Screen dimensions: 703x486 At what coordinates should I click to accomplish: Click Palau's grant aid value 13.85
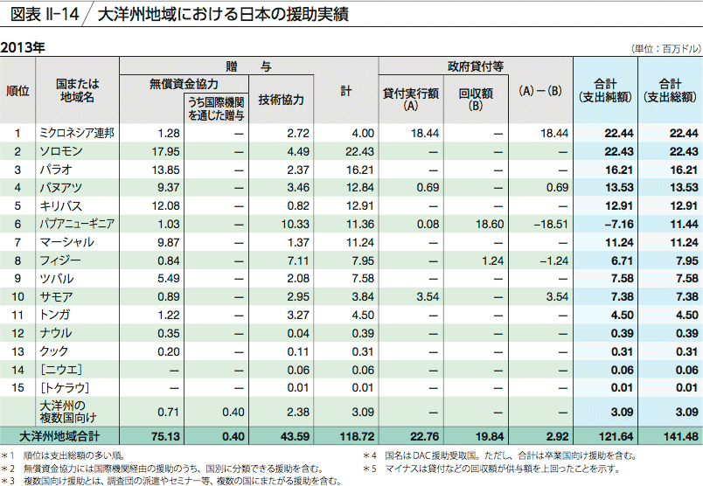[166, 170]
